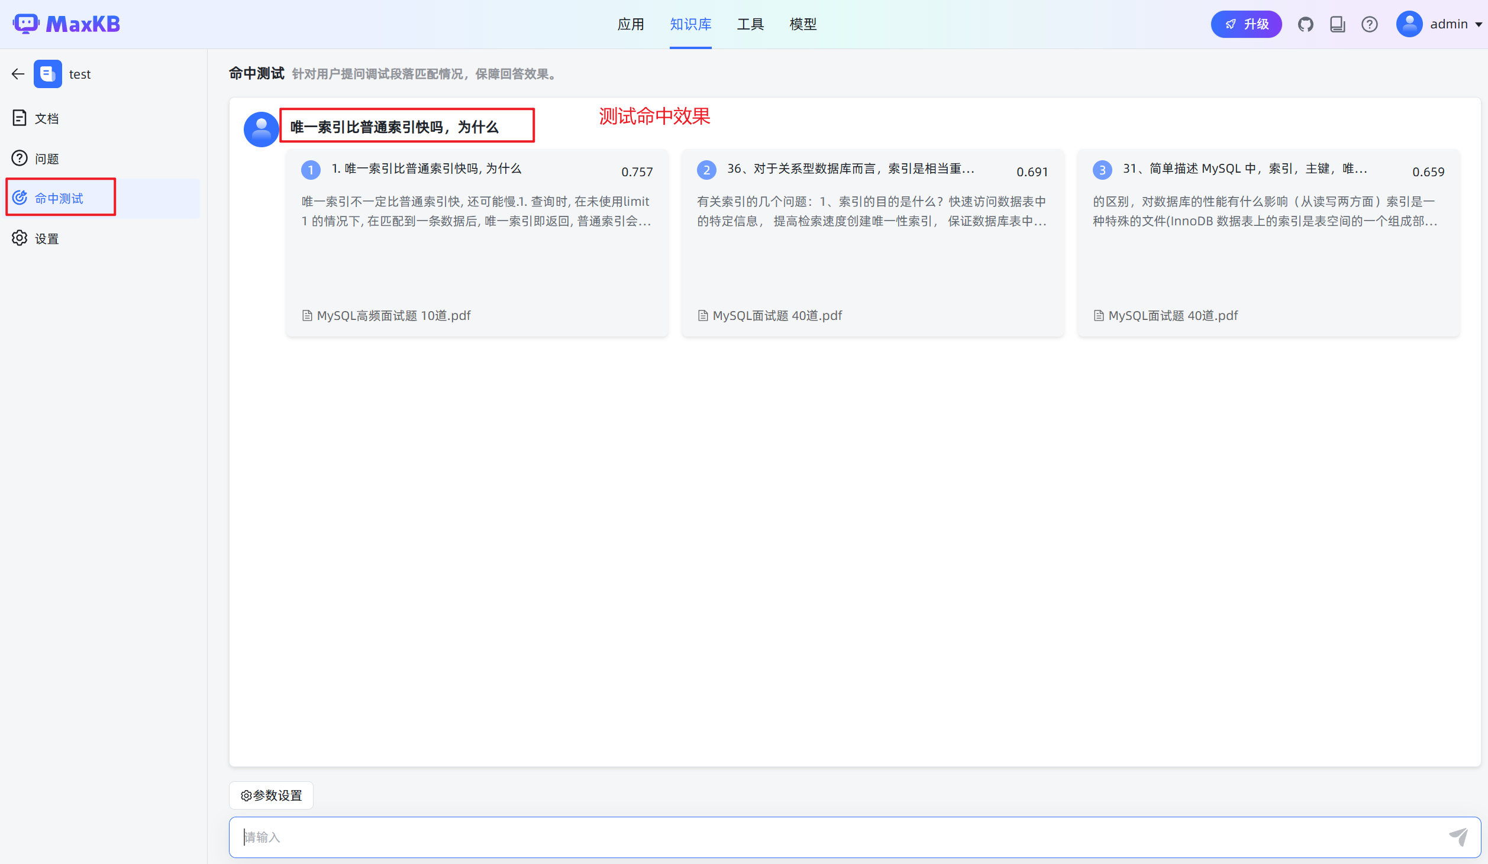Focus the 请输入 question input field

(828, 837)
